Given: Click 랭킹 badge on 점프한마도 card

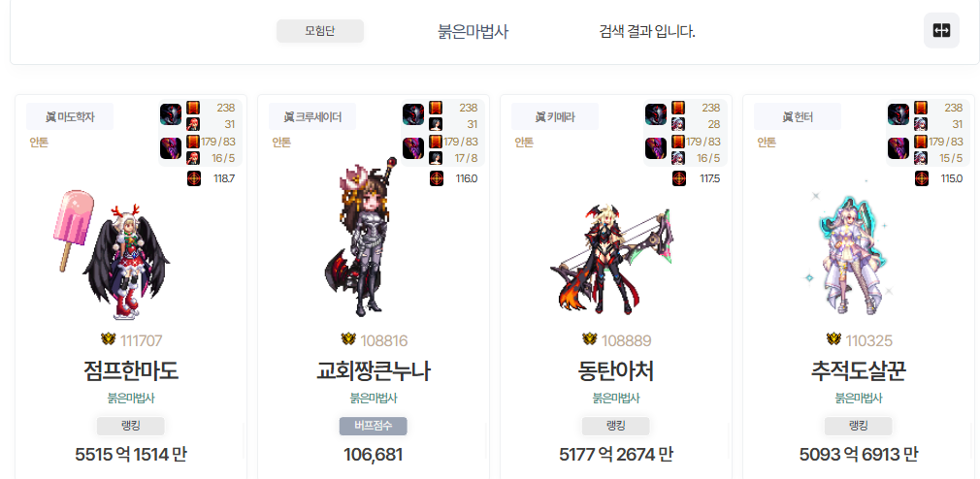Looking at the screenshot, I should tap(131, 426).
